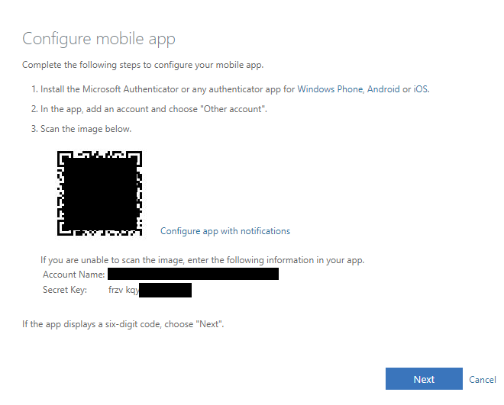Select the secret key value frzv kqy
The image size is (504, 405).
124,290
